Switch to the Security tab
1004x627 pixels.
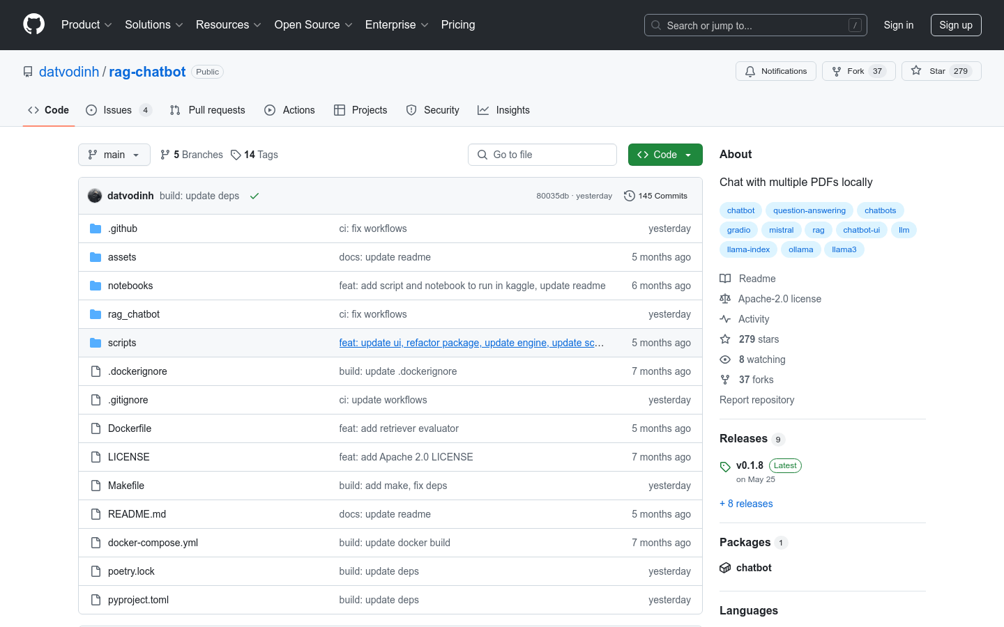[433, 110]
